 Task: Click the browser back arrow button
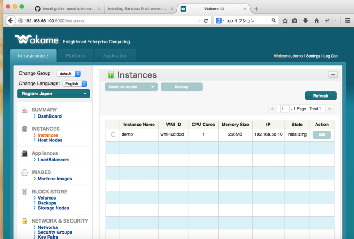(x=10, y=20)
